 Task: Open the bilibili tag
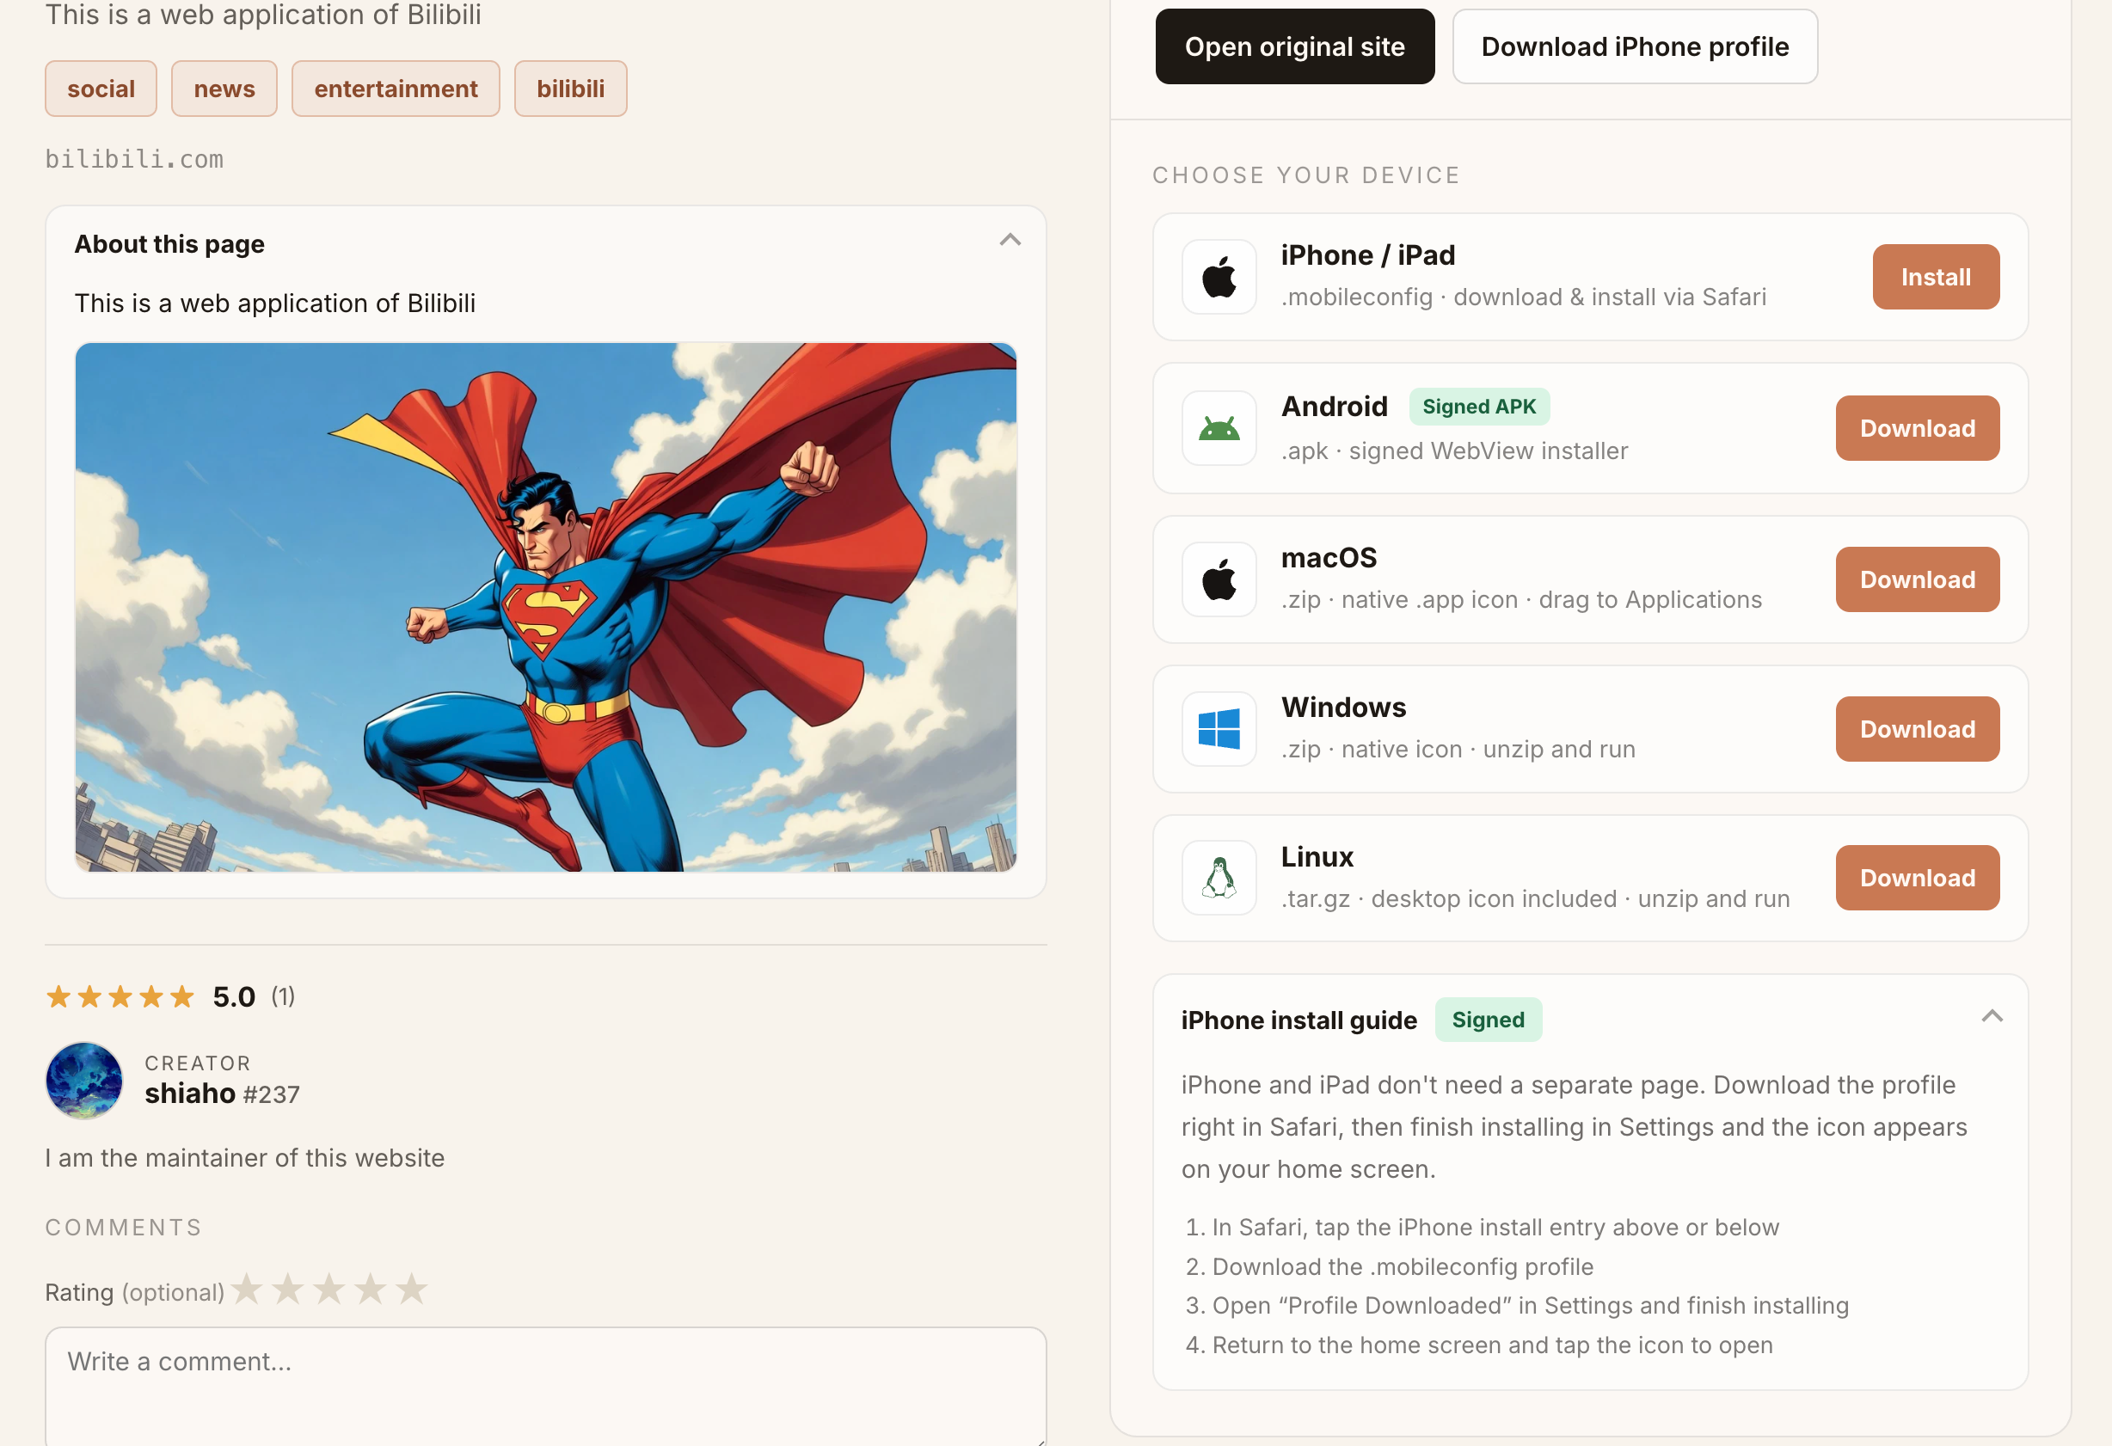(571, 89)
